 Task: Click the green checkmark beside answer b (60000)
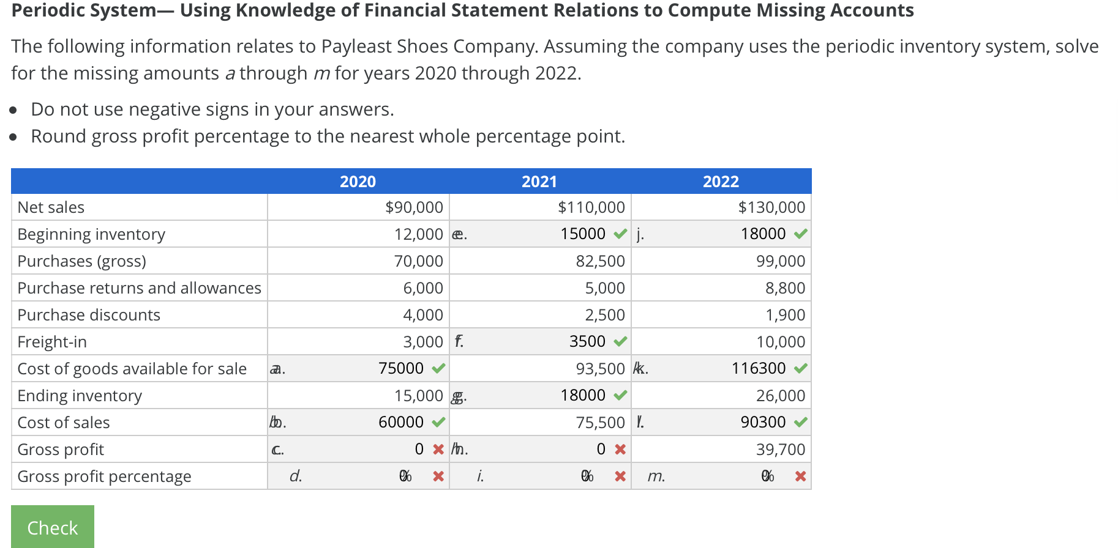click(x=437, y=422)
